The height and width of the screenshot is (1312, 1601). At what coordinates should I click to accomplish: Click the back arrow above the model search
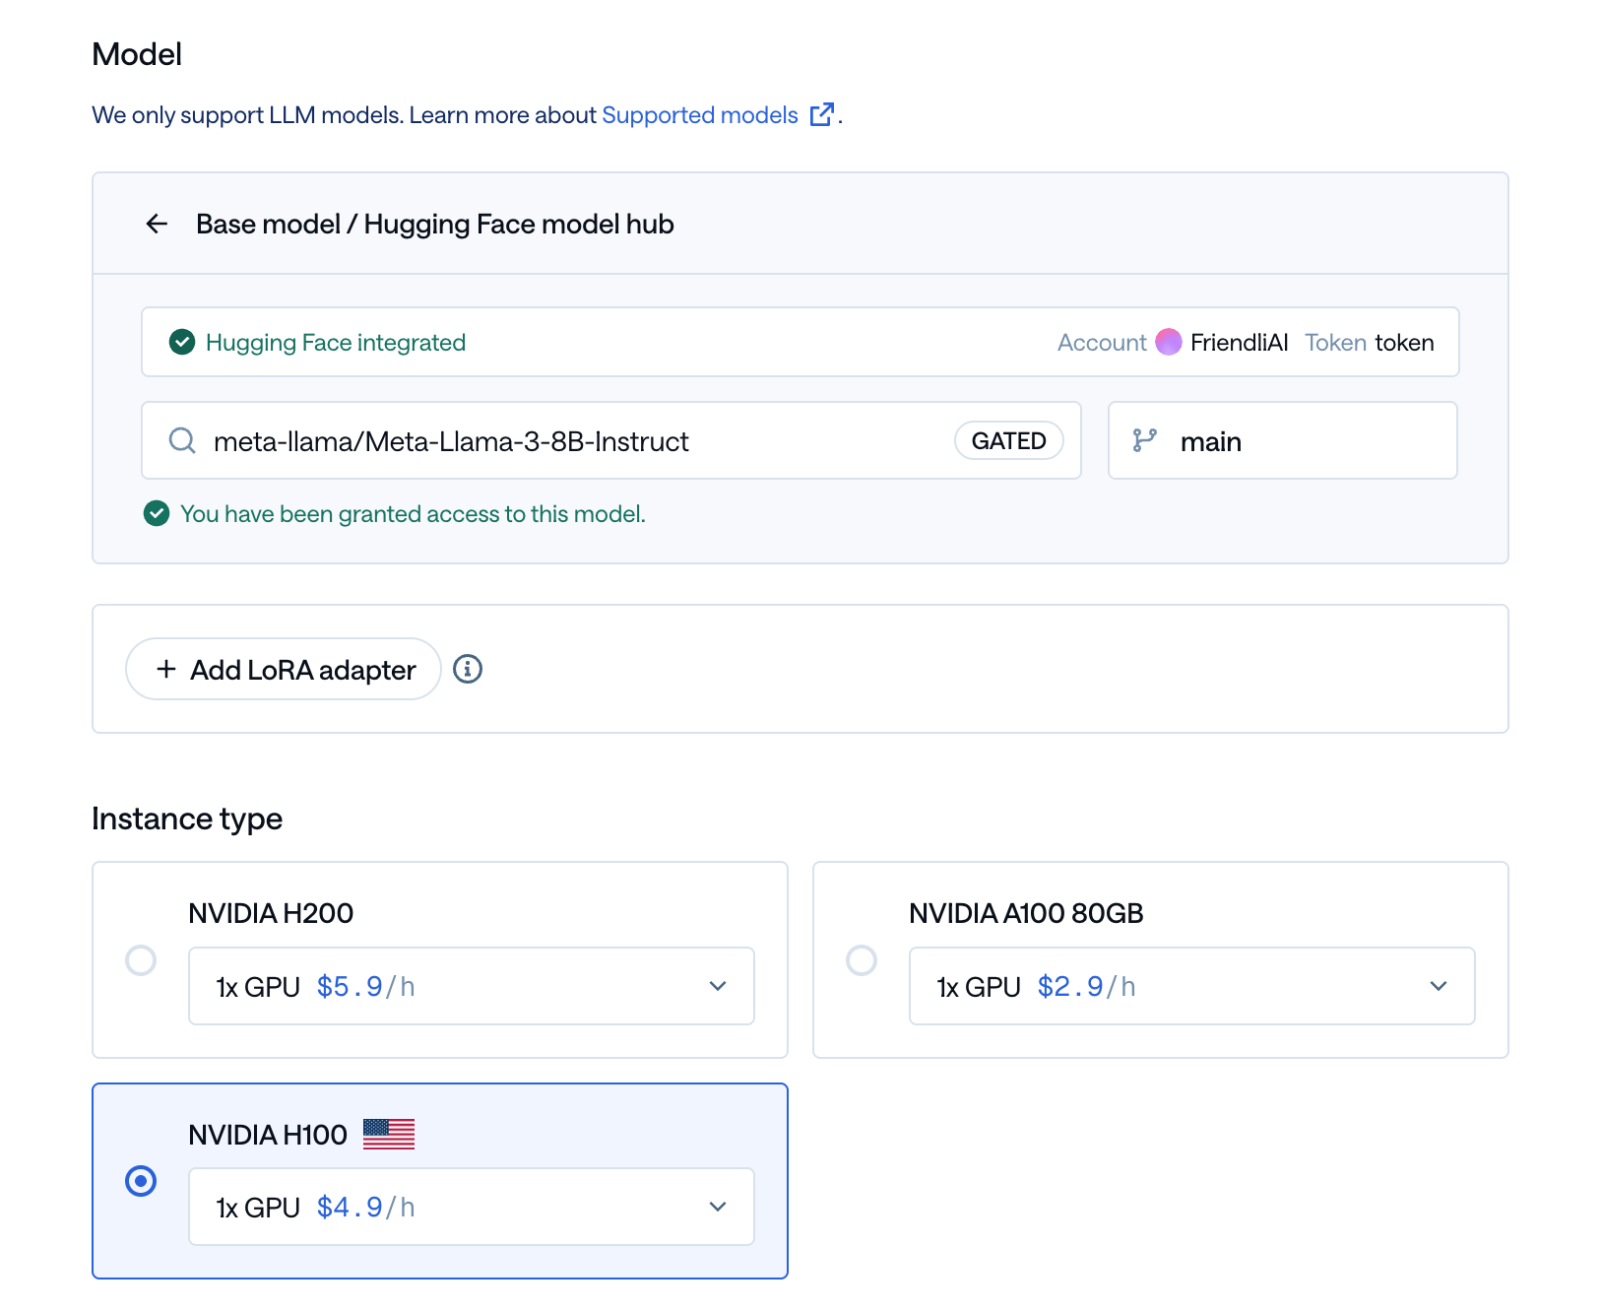[x=157, y=224]
